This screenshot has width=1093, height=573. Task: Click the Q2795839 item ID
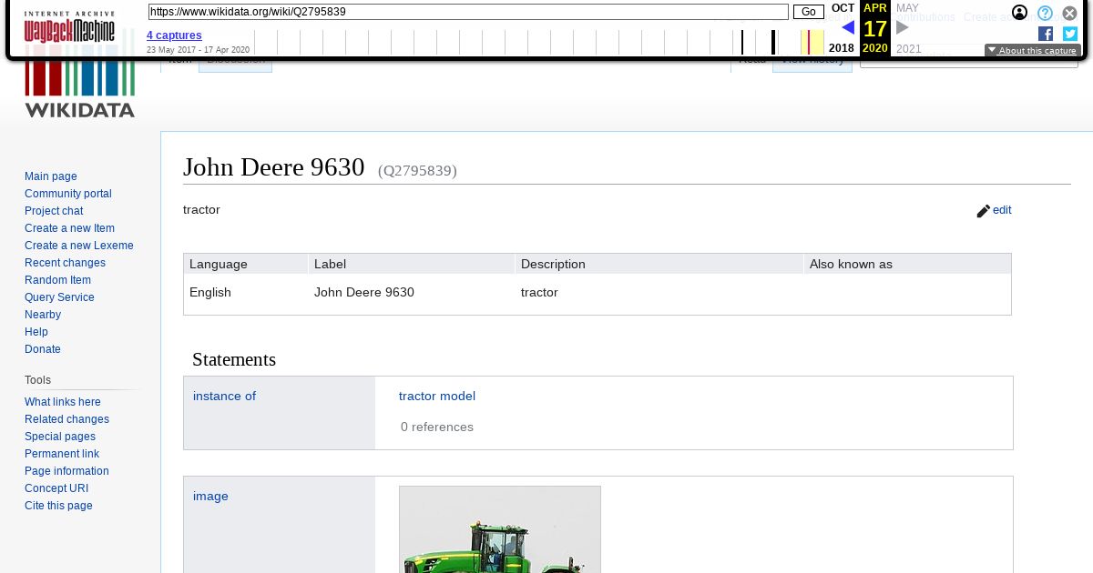tap(417, 171)
